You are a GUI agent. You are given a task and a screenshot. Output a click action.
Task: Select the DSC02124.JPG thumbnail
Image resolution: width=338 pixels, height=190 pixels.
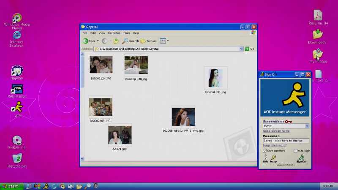click(101, 65)
